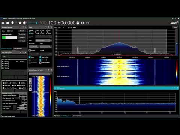The width and height of the screenshot is (180, 135).
Task: Switch to the IF Spectrum tab
Action: click(57, 116)
